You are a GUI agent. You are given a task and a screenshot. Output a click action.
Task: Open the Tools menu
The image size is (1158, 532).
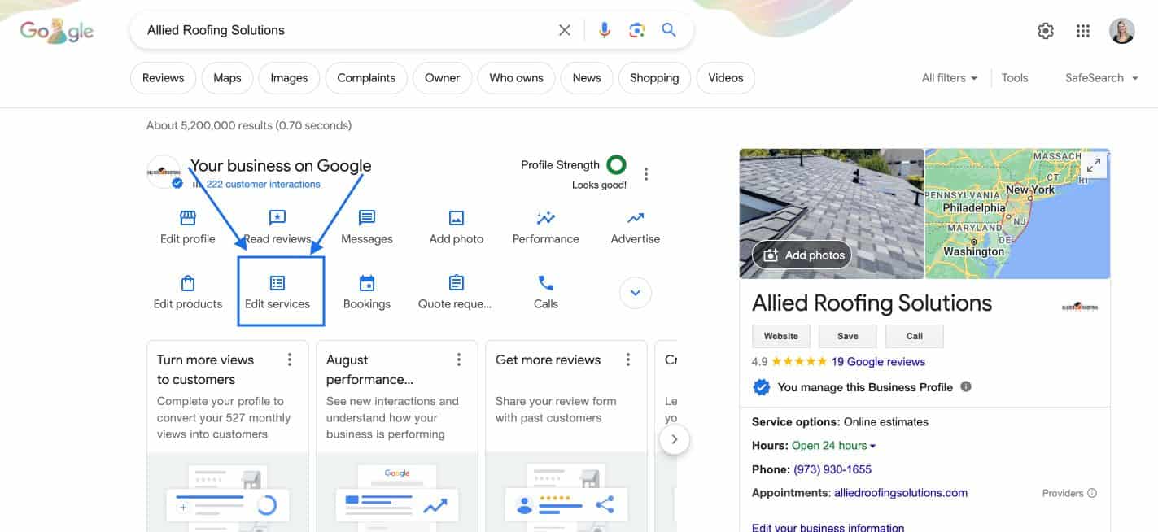[x=1015, y=78]
